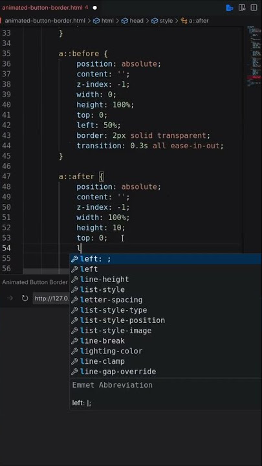Image resolution: width=262 pixels, height=466 pixels.
Task: Click the browser preview reload icon
Action: (25, 298)
